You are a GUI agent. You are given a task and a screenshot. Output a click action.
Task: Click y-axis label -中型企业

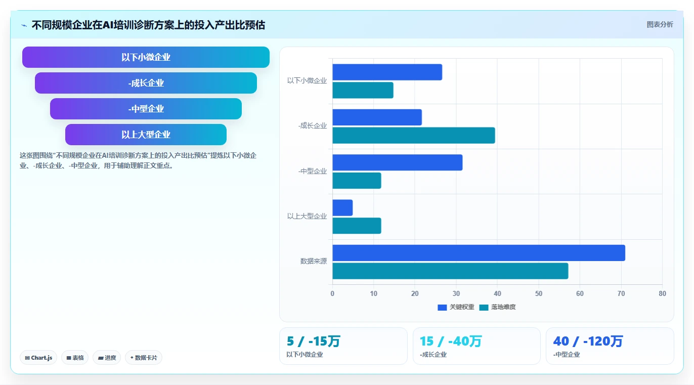(x=313, y=171)
